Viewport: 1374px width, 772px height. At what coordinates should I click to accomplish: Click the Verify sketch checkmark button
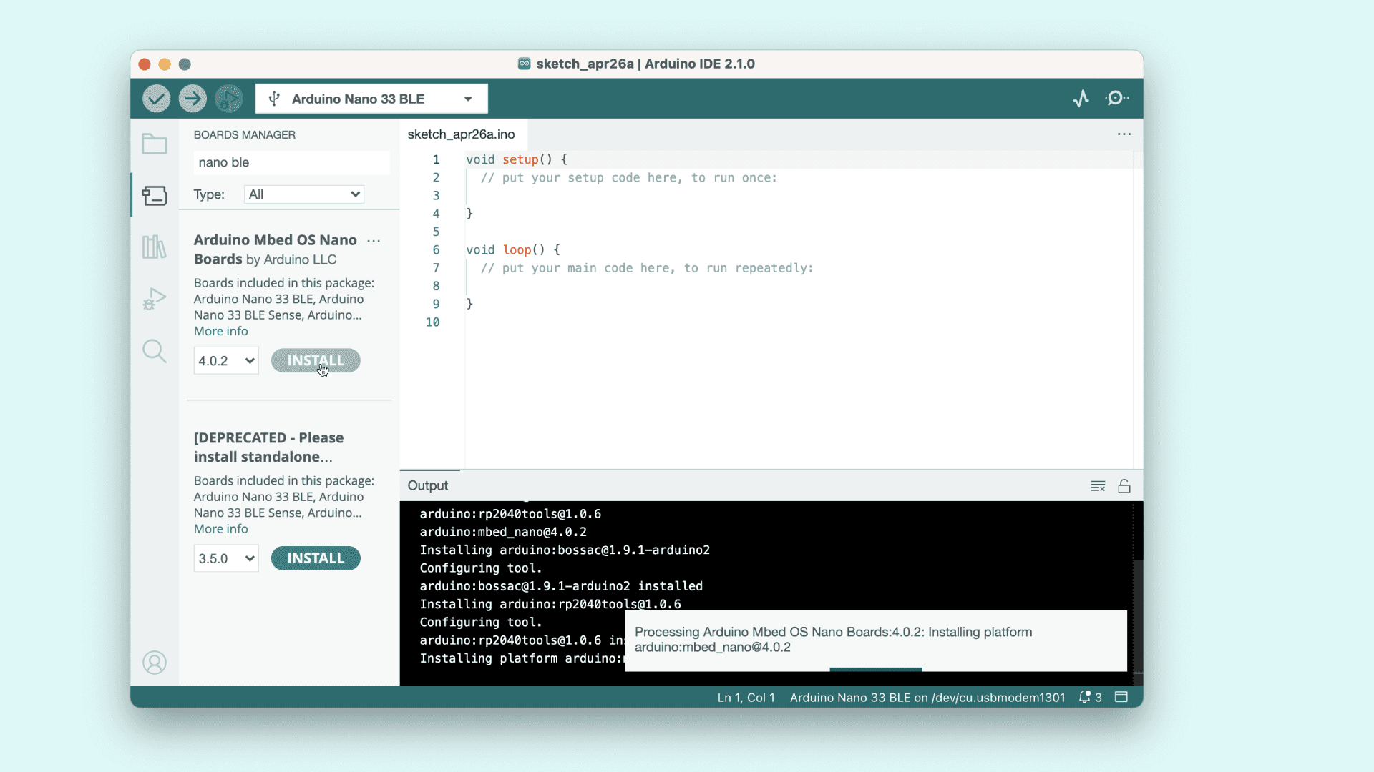click(x=156, y=99)
